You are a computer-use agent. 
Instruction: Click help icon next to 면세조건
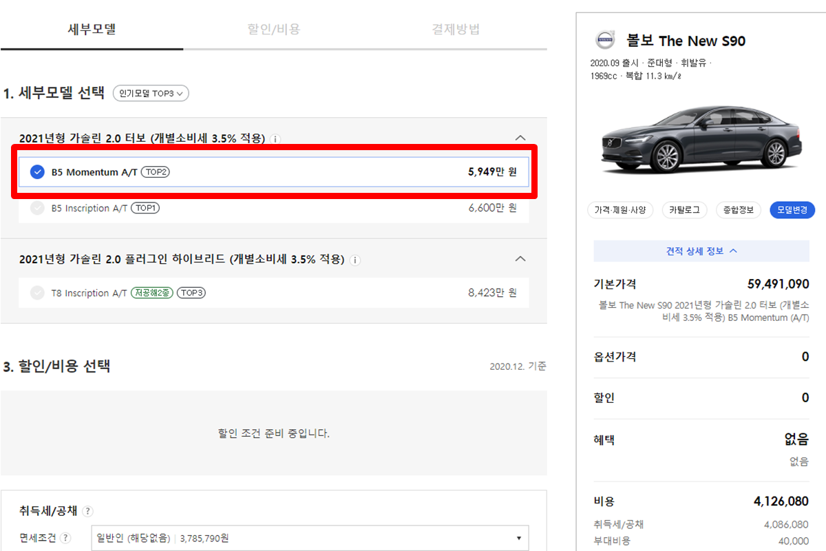coord(65,539)
